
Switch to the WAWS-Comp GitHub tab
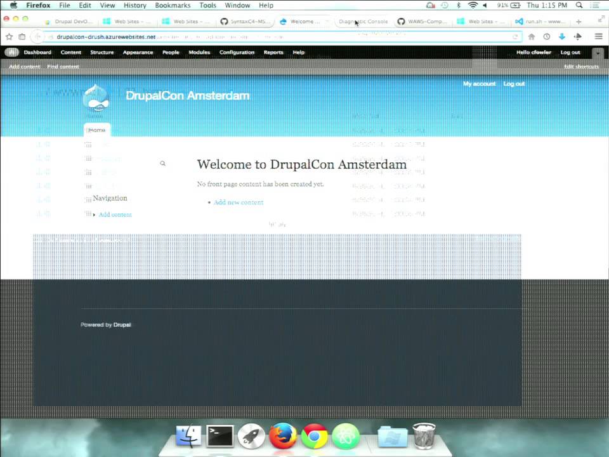[x=422, y=22]
